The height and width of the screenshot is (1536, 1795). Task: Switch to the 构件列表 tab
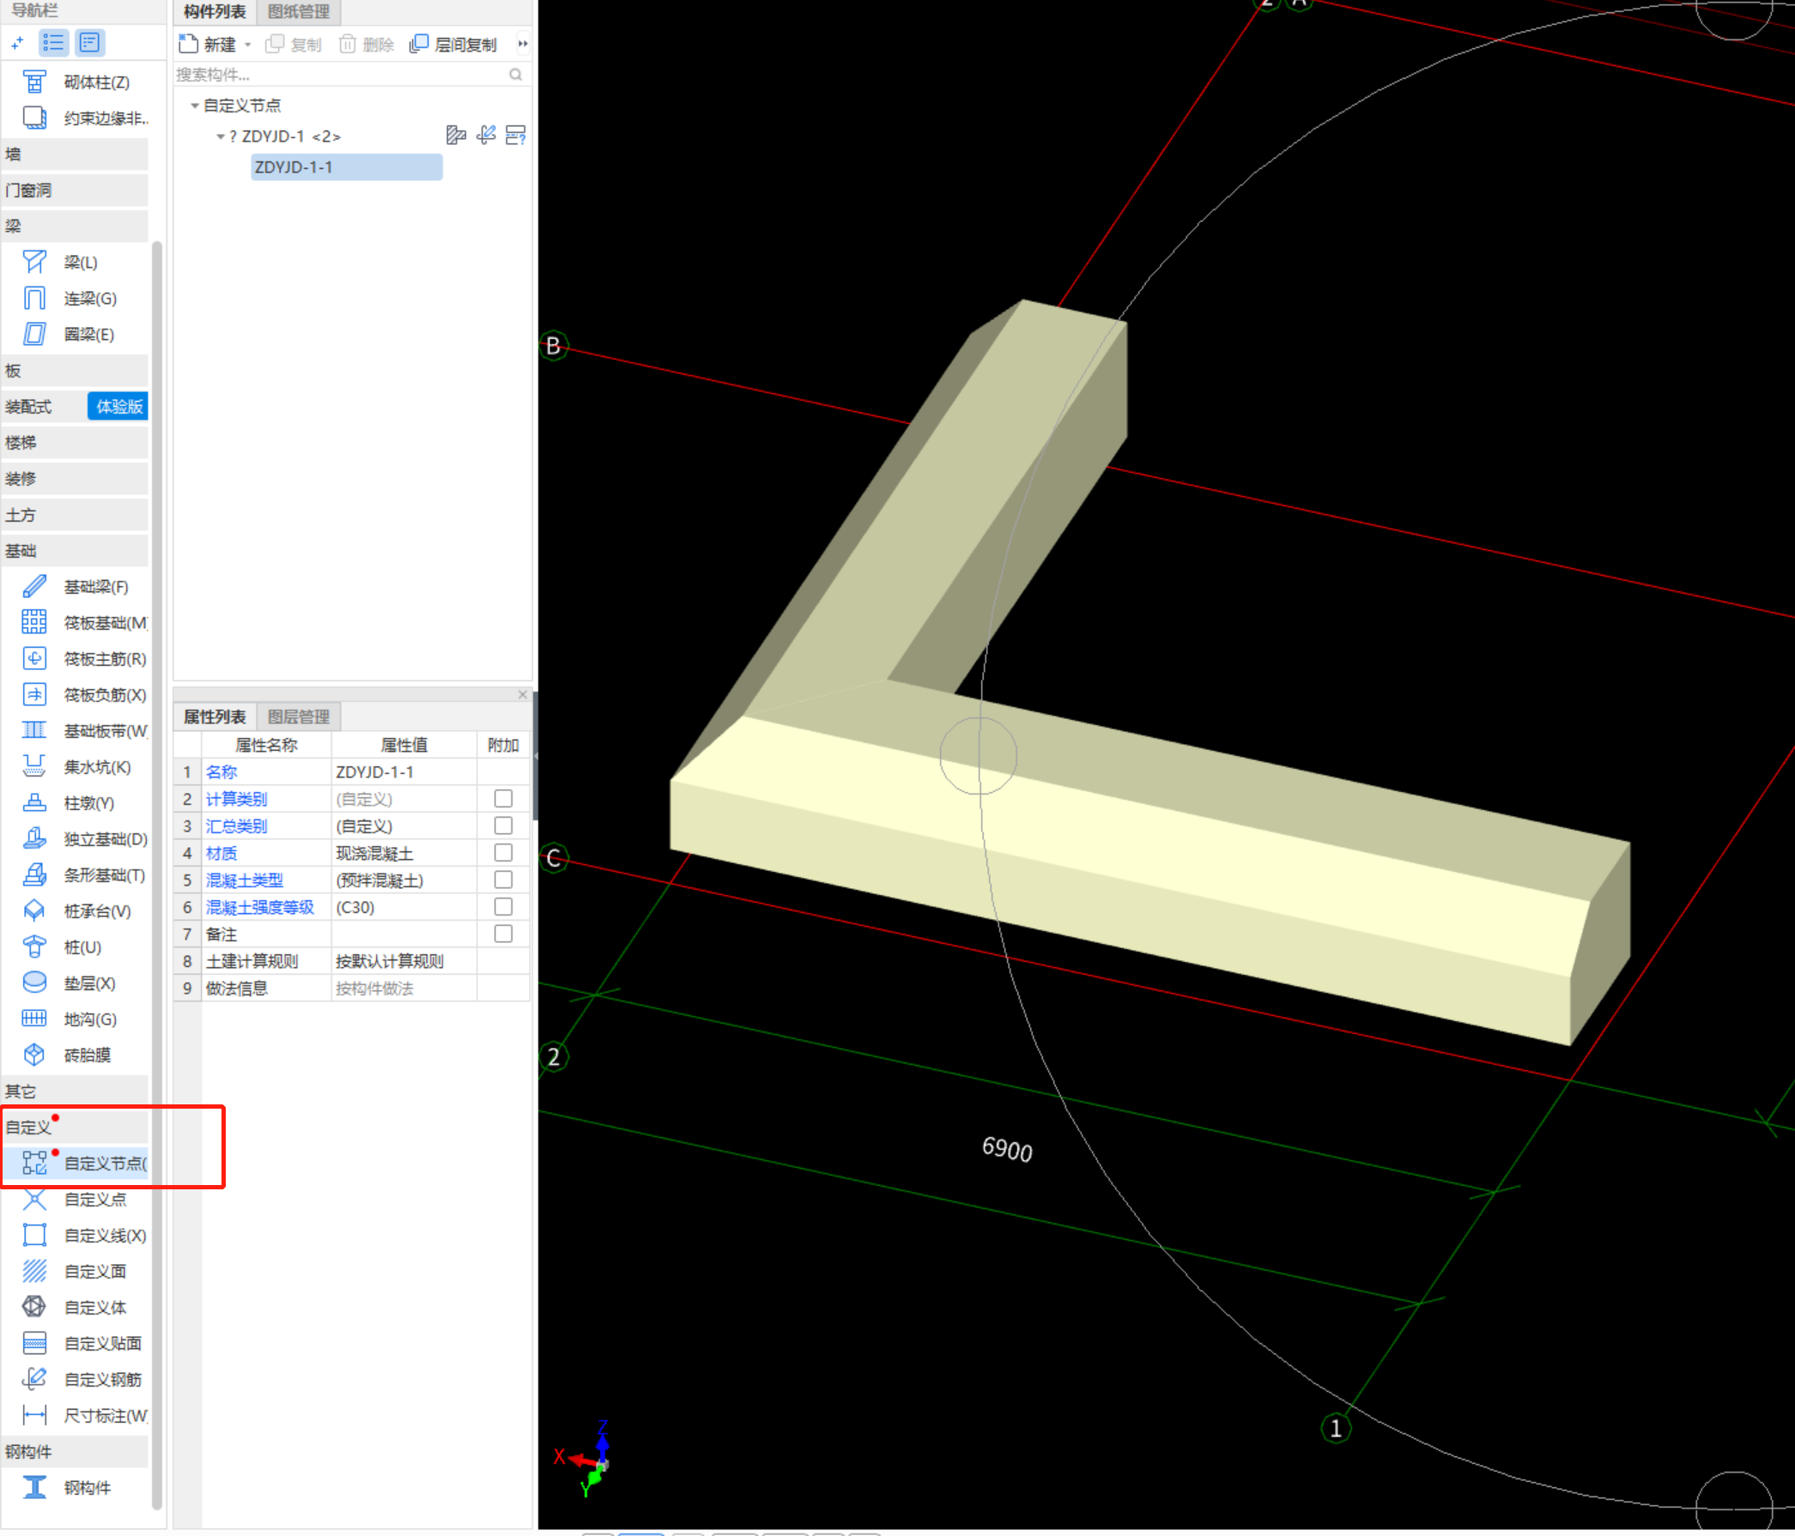coord(215,12)
